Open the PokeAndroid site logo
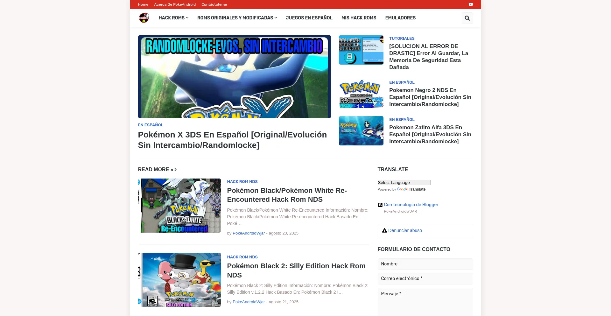This screenshot has height=316, width=611. point(144,18)
